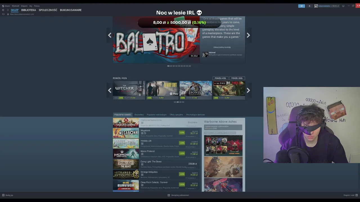Click the forward navigation arrow
Viewport: 360px width, 202px height.
pyautogui.click(x=7, y=10)
